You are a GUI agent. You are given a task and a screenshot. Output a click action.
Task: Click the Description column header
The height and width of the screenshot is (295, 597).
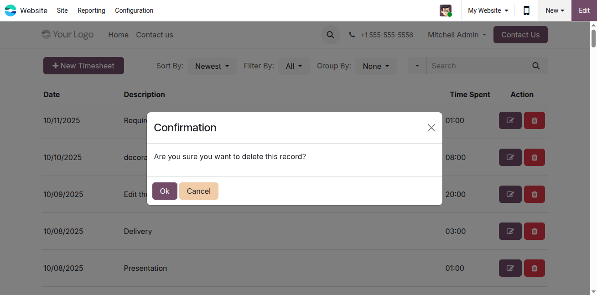click(145, 94)
